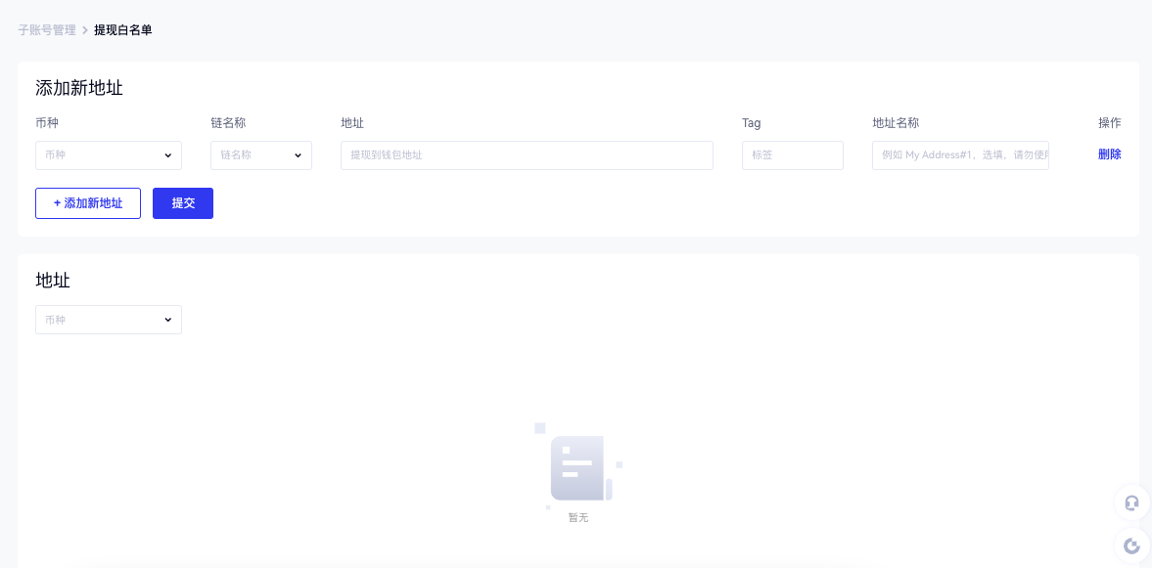Click the 操作 column label
The height and width of the screenshot is (568, 1152).
1109,123
